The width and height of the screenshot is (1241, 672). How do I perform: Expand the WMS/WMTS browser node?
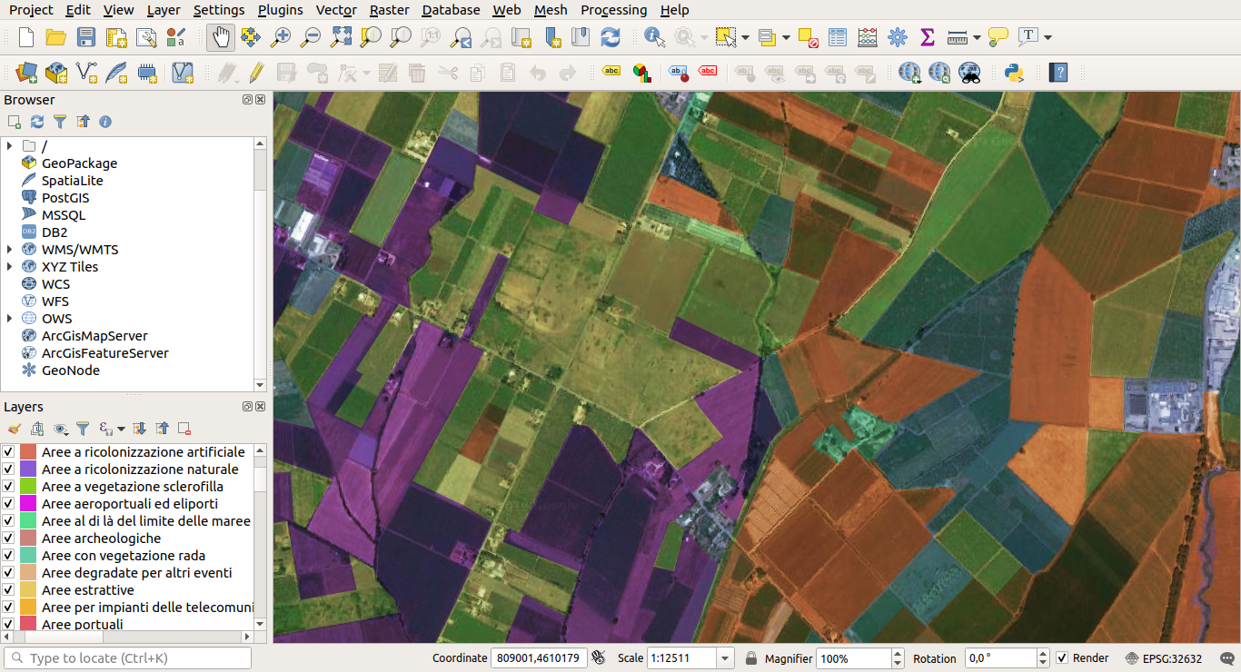click(9, 250)
